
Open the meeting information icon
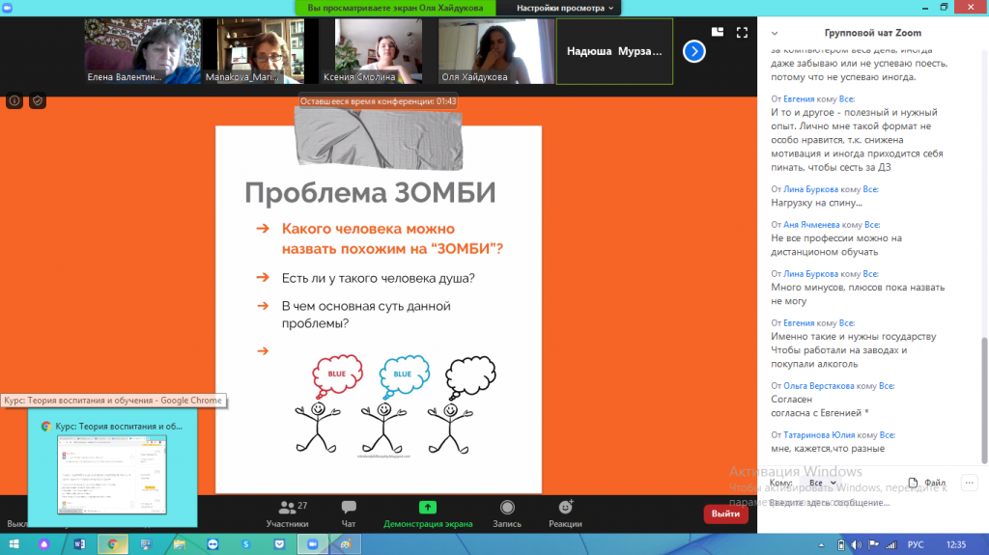click(x=14, y=100)
